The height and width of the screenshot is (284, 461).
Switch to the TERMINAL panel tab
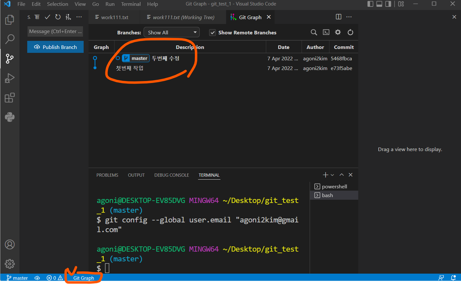(x=209, y=175)
